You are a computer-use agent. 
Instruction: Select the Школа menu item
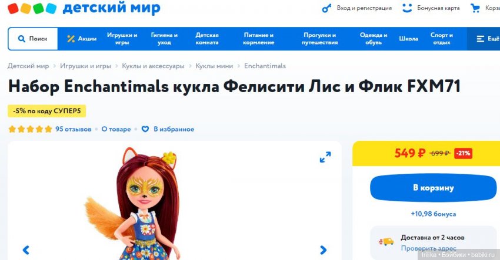click(x=408, y=39)
